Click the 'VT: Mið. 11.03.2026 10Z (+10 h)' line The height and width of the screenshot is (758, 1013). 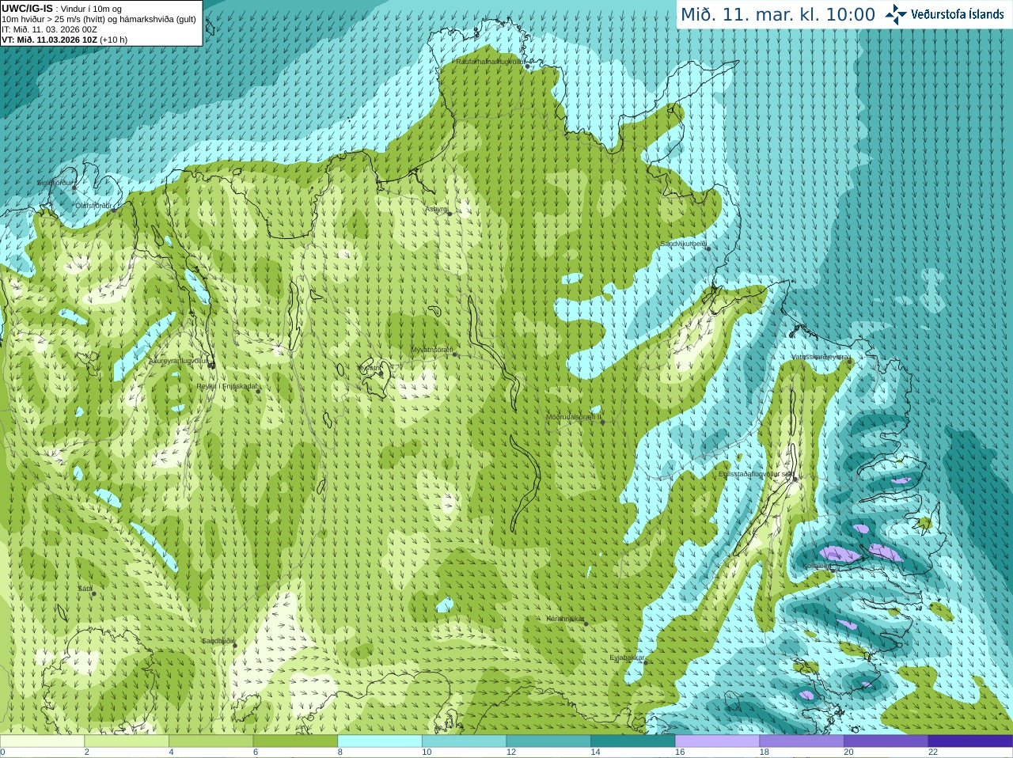pyautogui.click(x=64, y=40)
